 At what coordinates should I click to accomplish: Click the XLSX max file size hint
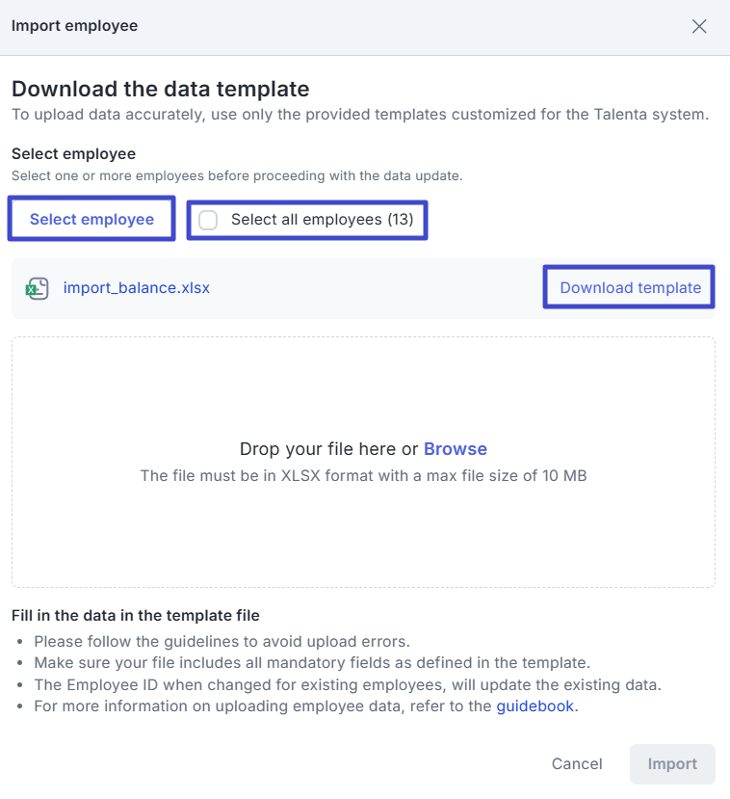pos(363,475)
